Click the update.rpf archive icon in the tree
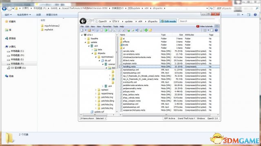 [92, 112]
